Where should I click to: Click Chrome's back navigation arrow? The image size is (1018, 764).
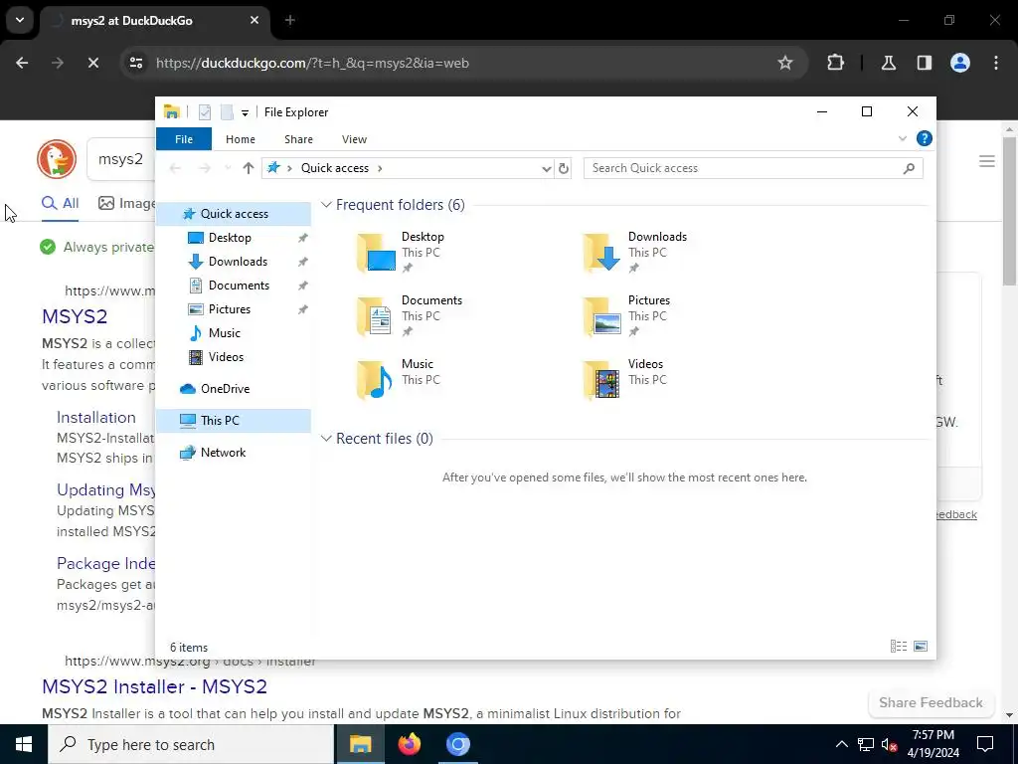[x=22, y=63]
